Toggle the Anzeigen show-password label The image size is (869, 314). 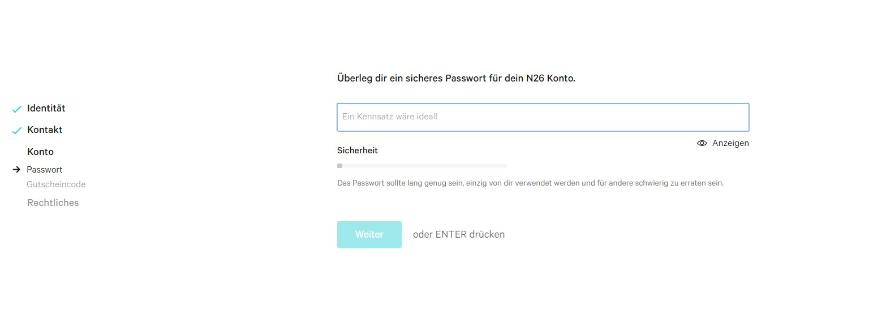pos(730,143)
